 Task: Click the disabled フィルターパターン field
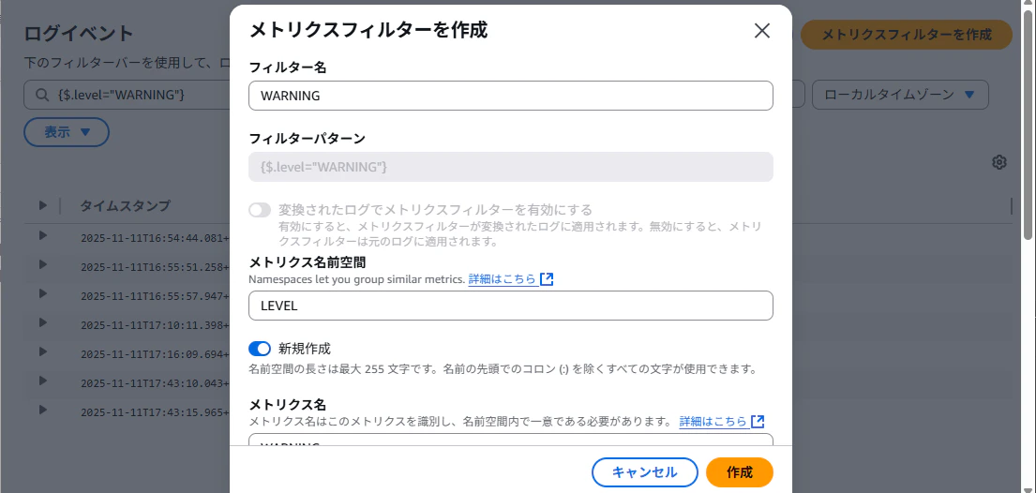pyautogui.click(x=511, y=167)
